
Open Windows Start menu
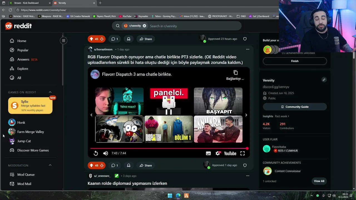(170, 196)
